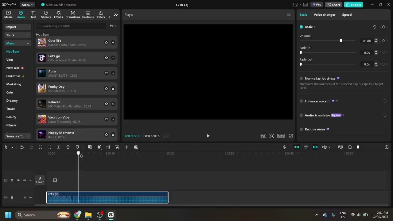Open the select-tool mode dropdown arrow
This screenshot has width=393, height=221.
(x=12, y=147)
